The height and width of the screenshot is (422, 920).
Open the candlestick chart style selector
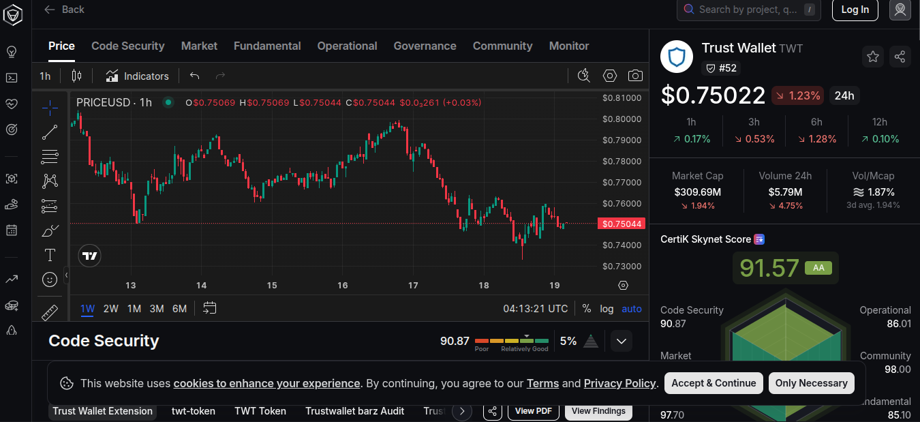(76, 76)
